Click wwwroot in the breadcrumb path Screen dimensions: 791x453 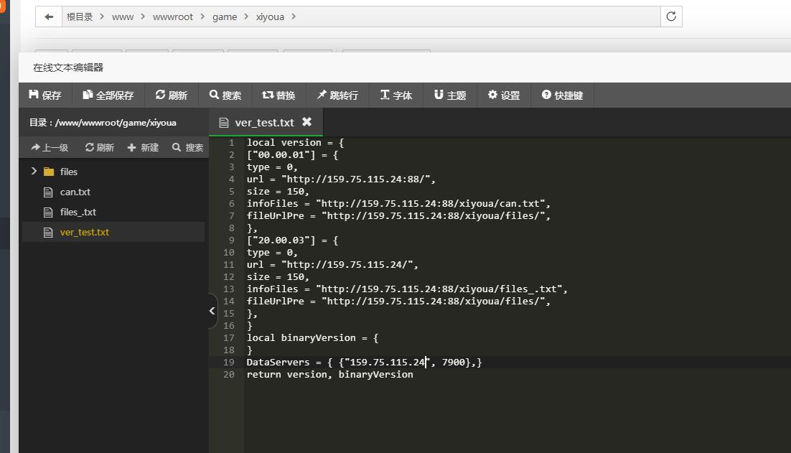[172, 17]
